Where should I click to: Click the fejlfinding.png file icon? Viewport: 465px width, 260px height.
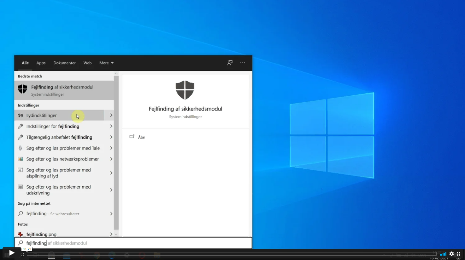[x=21, y=234]
